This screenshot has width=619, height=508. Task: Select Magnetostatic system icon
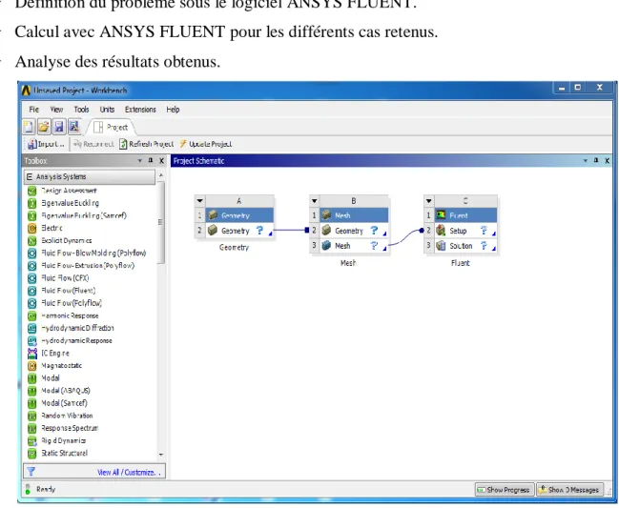coord(32,366)
